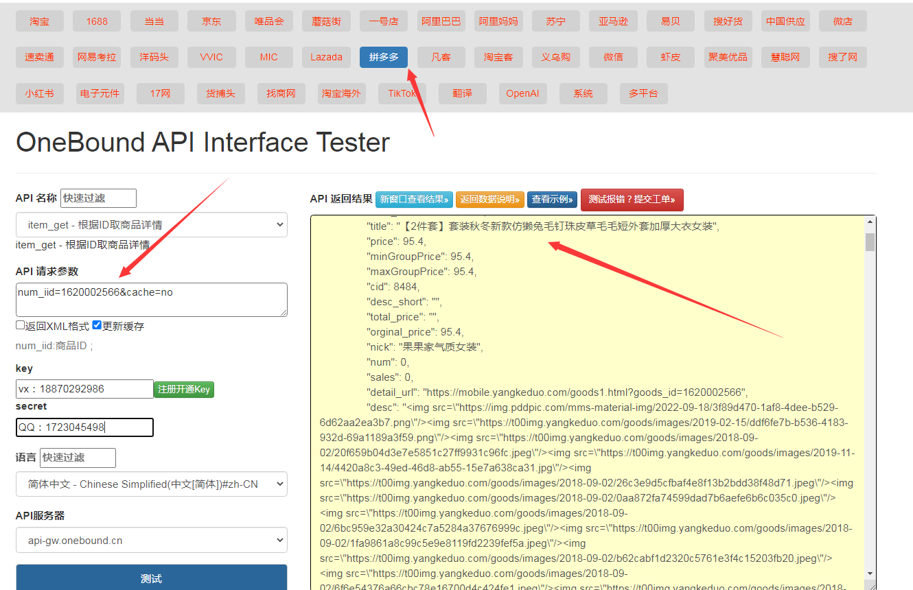The image size is (913, 590).
Task: Click the results scrollbar down arrow
Action: [870, 573]
